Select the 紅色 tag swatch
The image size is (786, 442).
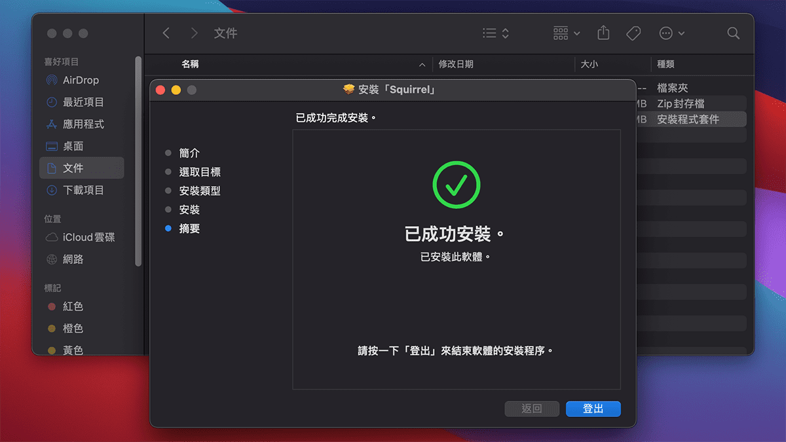tap(67, 306)
